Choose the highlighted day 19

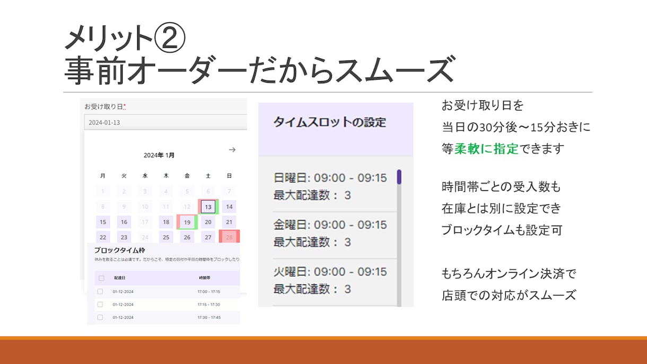[187, 222]
